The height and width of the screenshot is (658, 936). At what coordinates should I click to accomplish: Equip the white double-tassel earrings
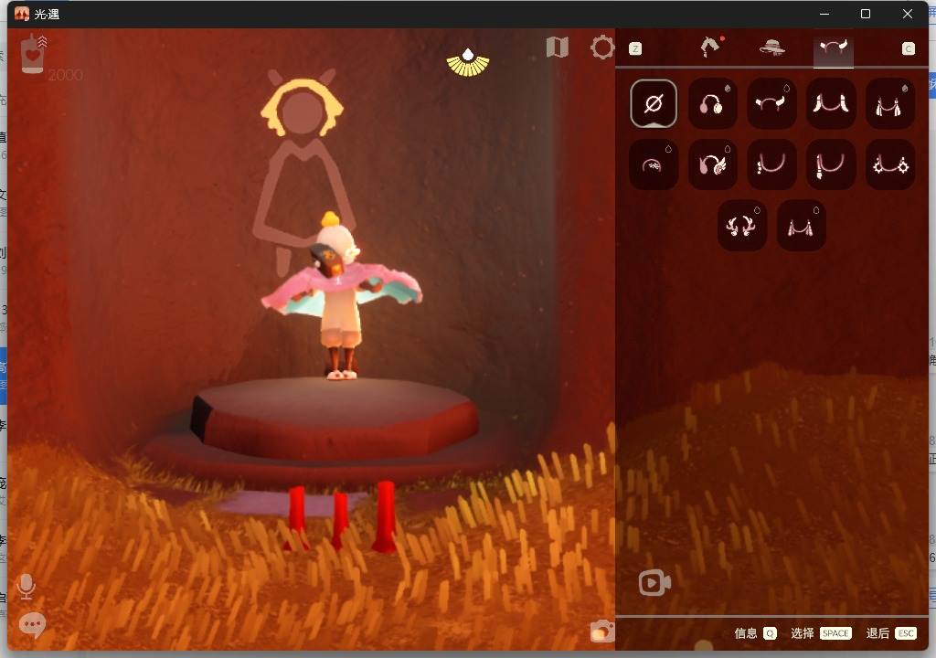(x=889, y=103)
